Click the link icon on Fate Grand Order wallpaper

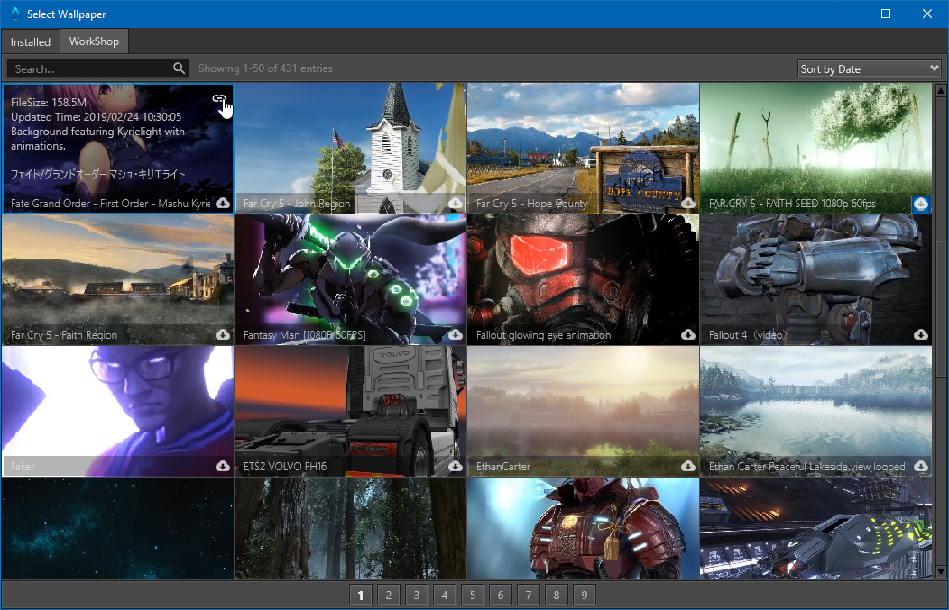pos(218,99)
